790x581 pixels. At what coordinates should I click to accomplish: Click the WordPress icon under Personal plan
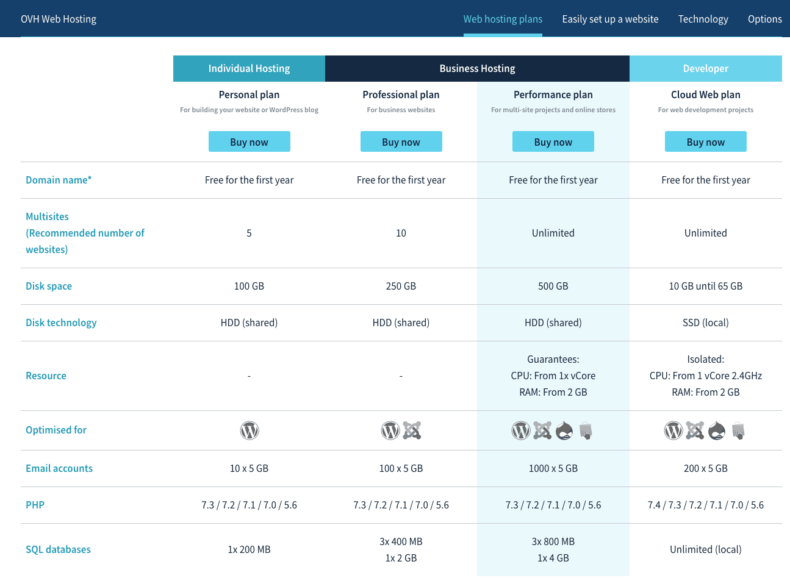pos(250,430)
